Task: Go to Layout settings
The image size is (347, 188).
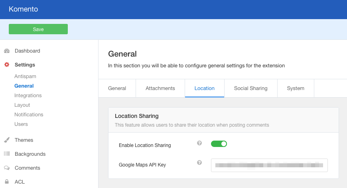Action: click(22, 105)
